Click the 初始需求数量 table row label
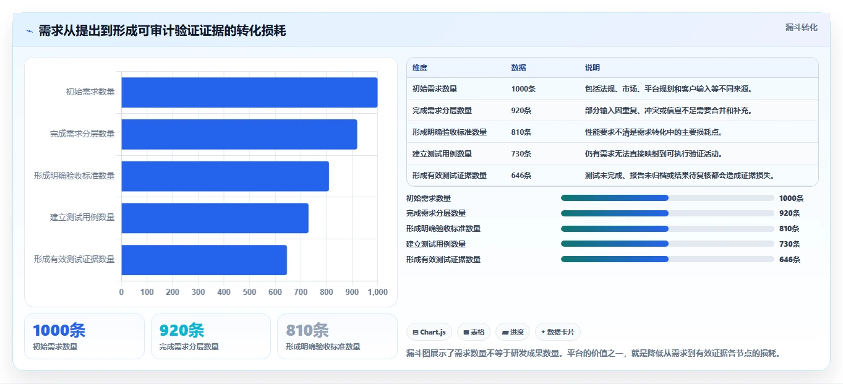This screenshot has width=843, height=384. [x=435, y=89]
